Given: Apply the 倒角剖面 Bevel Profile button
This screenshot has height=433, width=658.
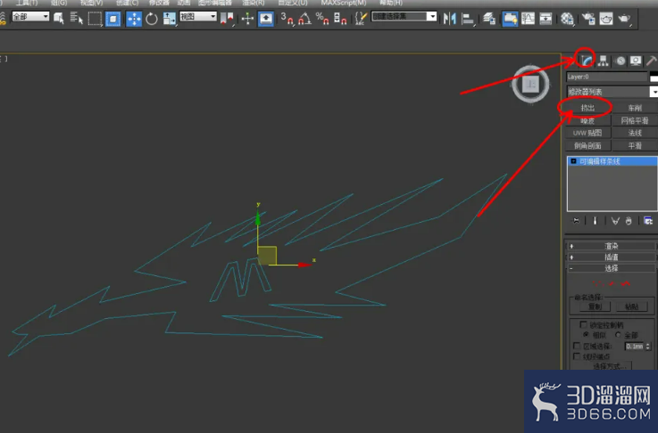Looking at the screenshot, I should [587, 146].
